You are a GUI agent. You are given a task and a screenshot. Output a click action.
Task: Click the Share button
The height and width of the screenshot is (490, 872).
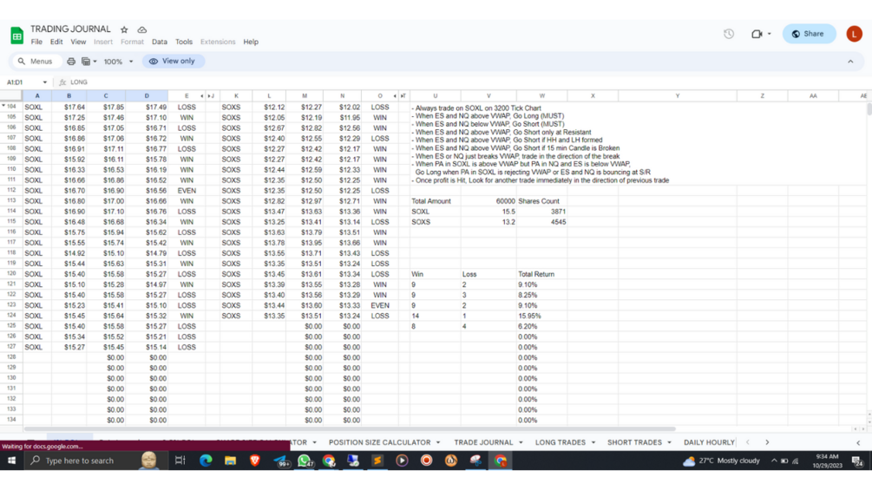810,34
